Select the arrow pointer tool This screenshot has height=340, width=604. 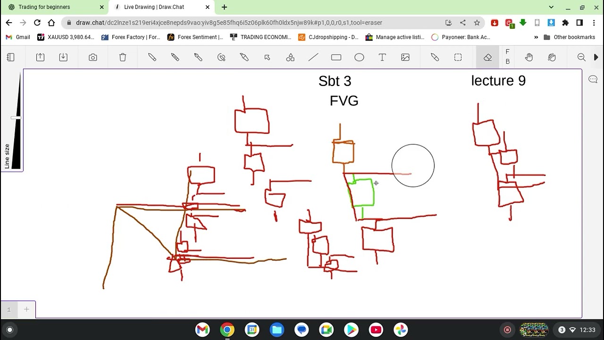[267, 57]
